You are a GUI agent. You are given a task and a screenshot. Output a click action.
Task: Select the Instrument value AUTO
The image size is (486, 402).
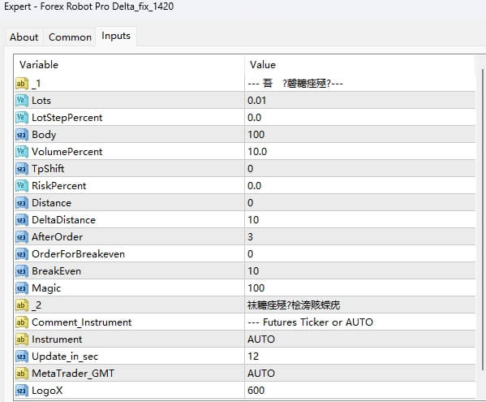(x=261, y=339)
